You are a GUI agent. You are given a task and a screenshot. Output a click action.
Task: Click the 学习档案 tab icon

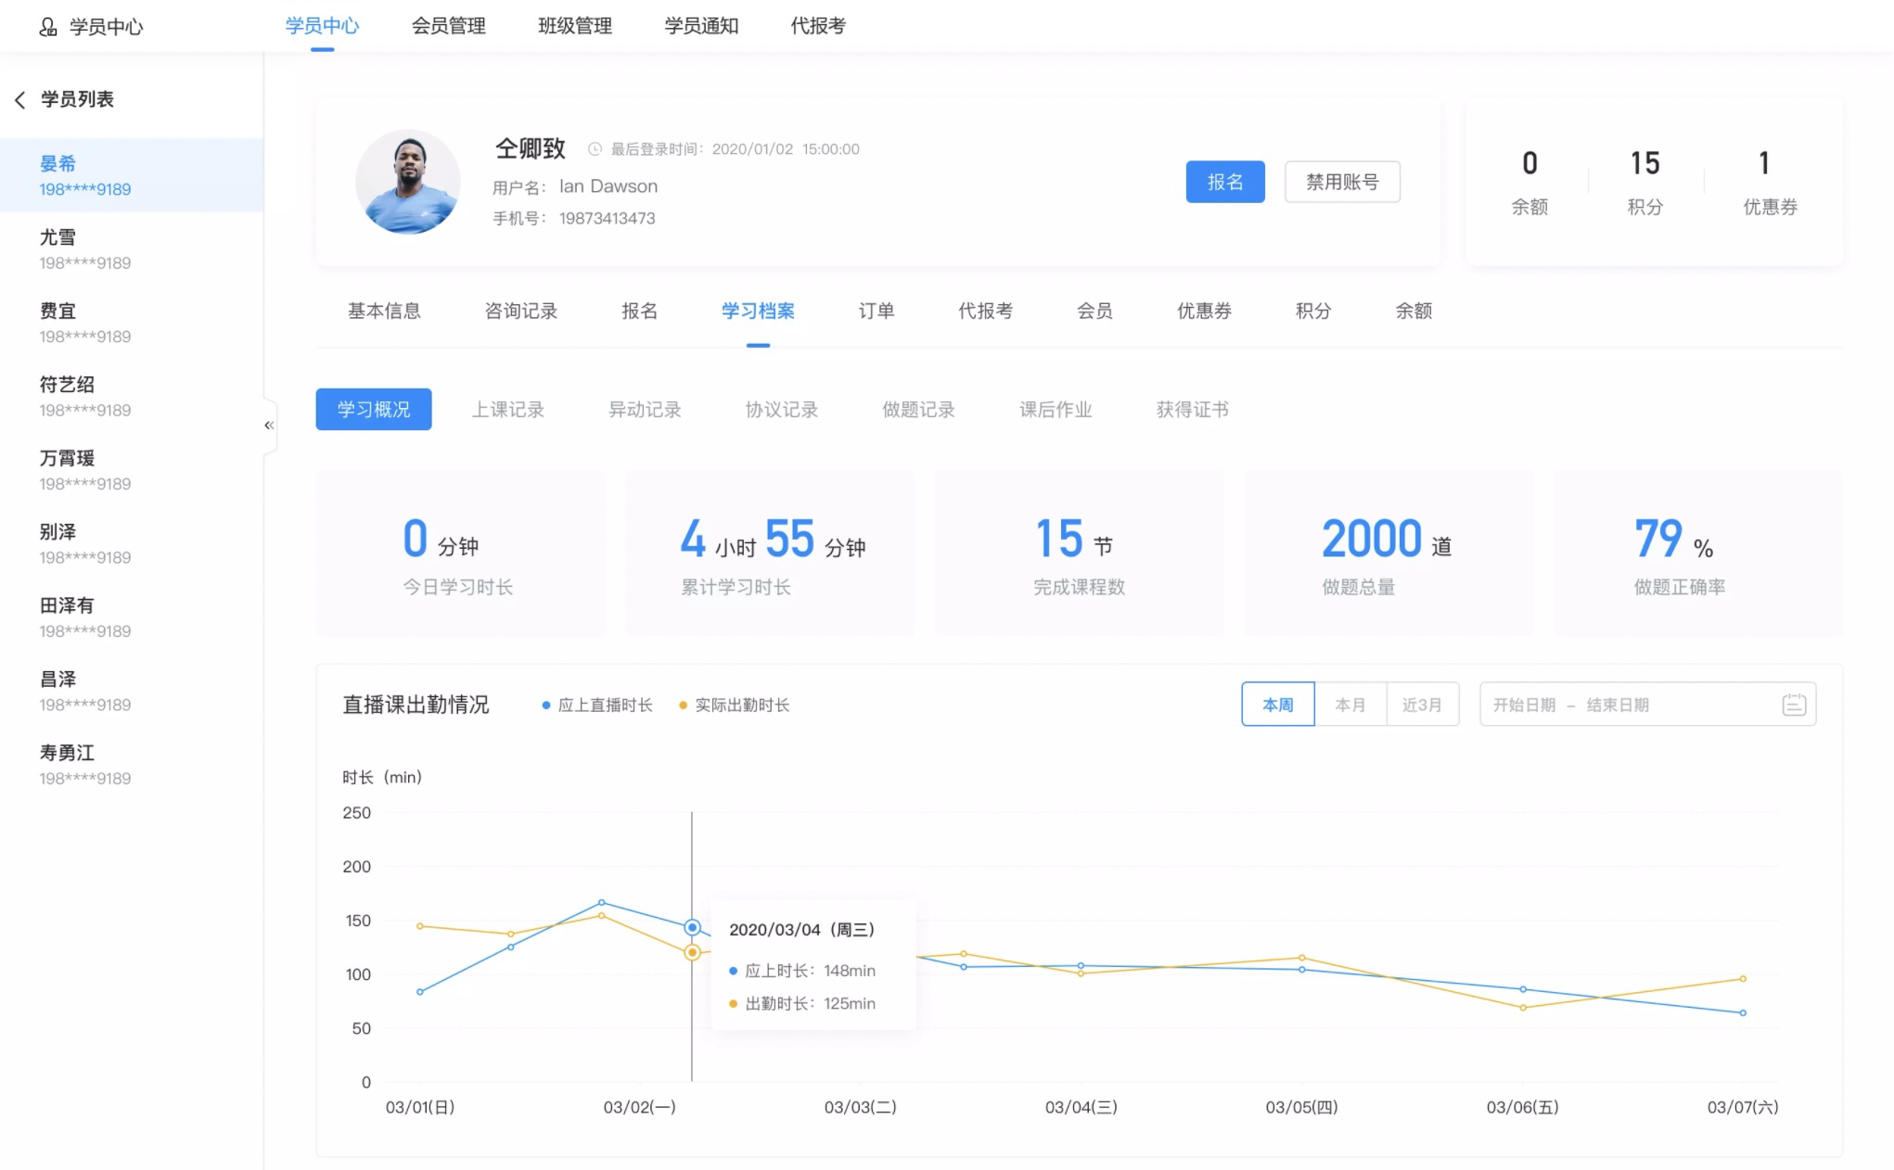coord(759,312)
